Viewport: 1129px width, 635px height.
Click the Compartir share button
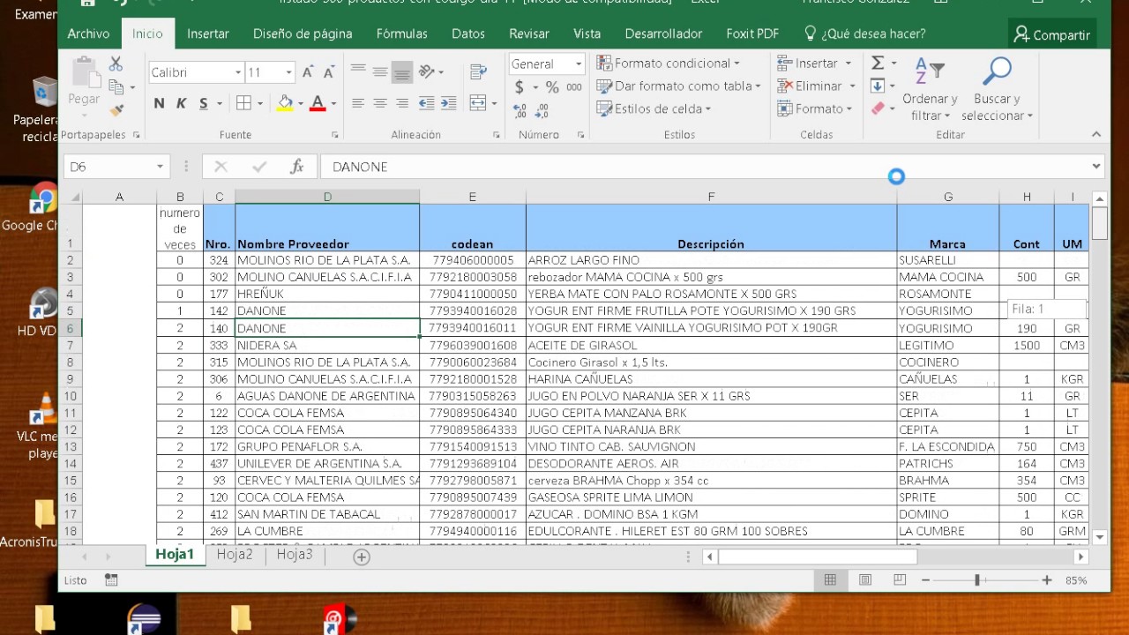[1052, 34]
